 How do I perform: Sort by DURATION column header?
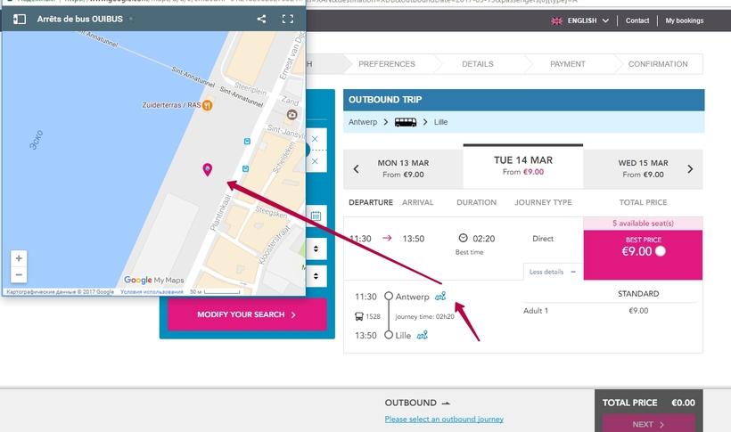(x=476, y=202)
